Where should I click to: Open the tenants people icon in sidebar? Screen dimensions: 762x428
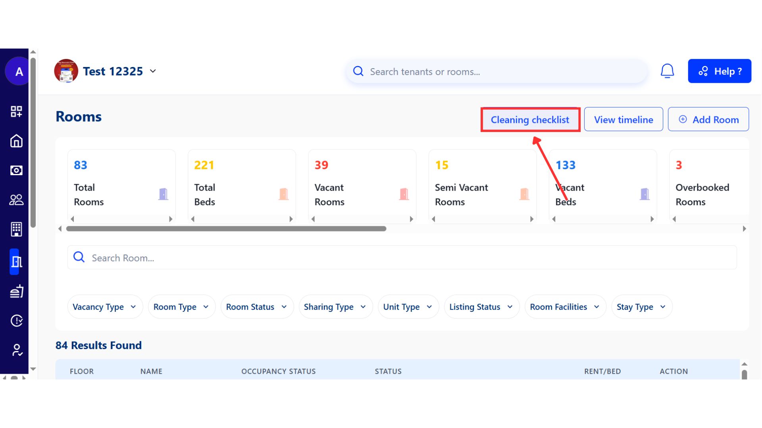coord(16,200)
